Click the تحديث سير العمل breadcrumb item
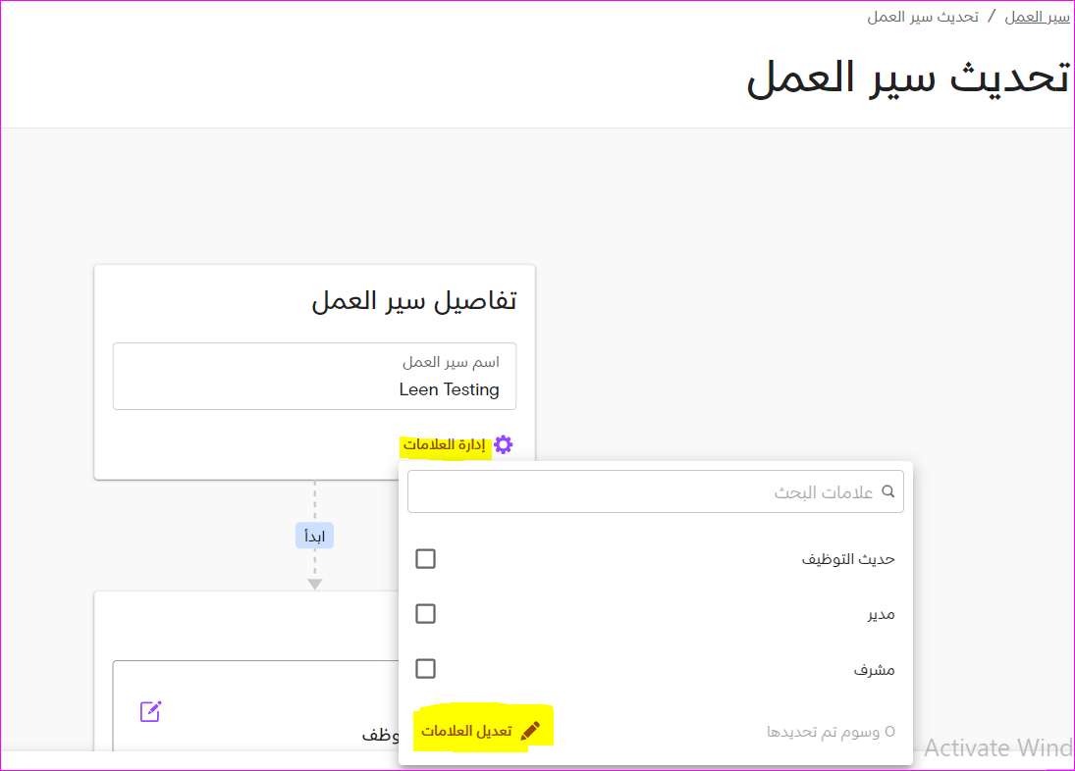This screenshot has width=1075, height=771. click(923, 17)
